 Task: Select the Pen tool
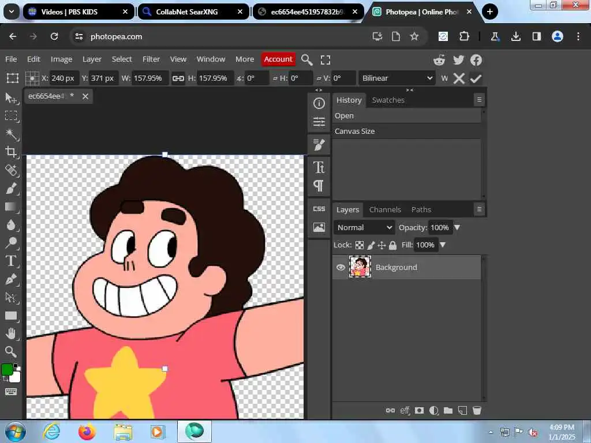(12, 279)
